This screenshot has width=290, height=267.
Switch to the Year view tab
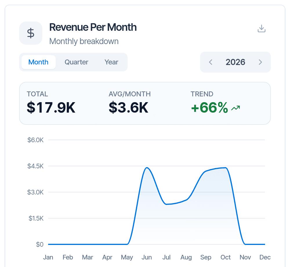click(x=111, y=62)
